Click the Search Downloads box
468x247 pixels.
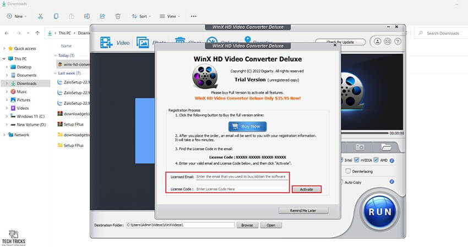pyautogui.click(x=440, y=33)
